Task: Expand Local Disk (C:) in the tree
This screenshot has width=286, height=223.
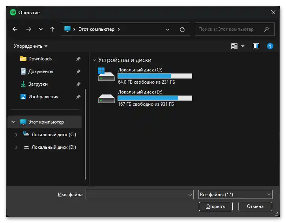Action: pos(16,135)
